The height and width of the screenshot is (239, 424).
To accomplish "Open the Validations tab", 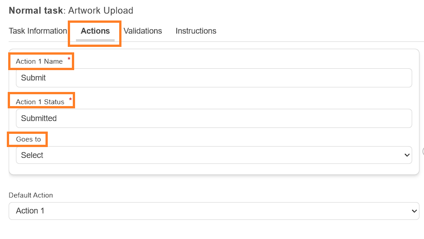I will click(x=143, y=31).
